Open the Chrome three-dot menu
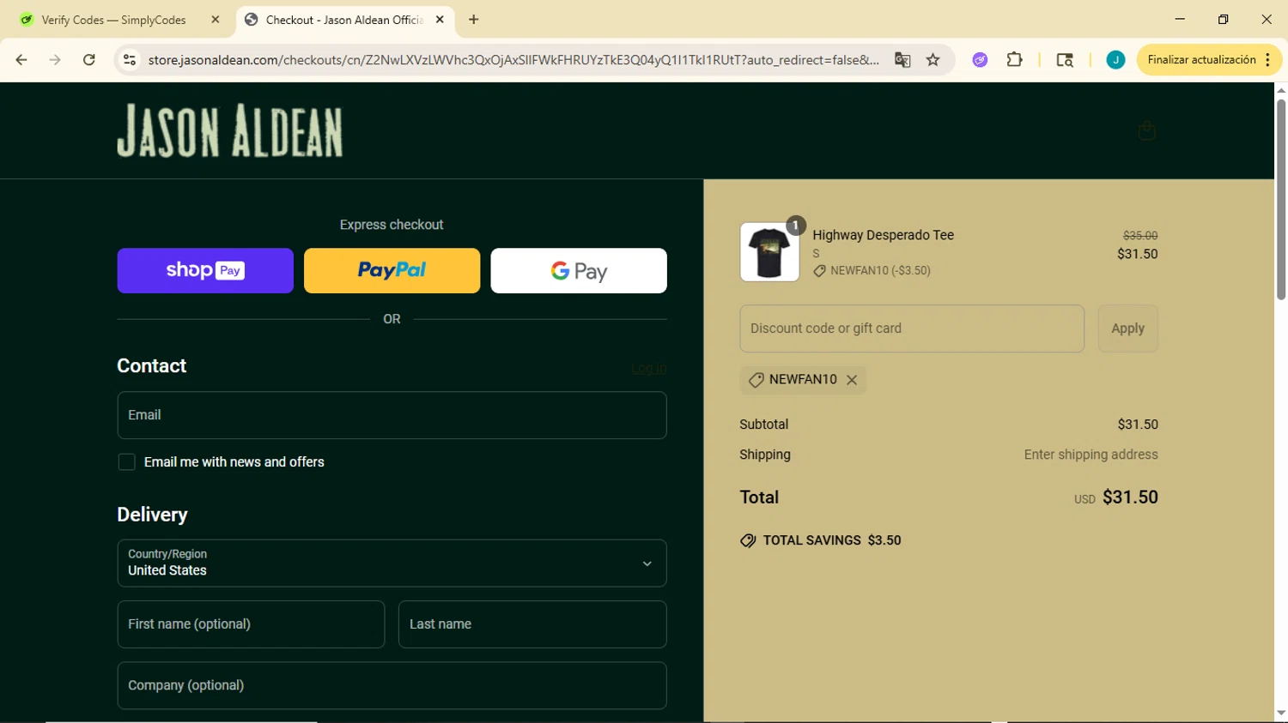The height and width of the screenshot is (723, 1288). pyautogui.click(x=1268, y=60)
